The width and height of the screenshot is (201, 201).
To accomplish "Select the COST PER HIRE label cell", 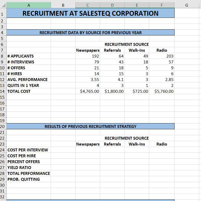I will [x=29, y=156].
